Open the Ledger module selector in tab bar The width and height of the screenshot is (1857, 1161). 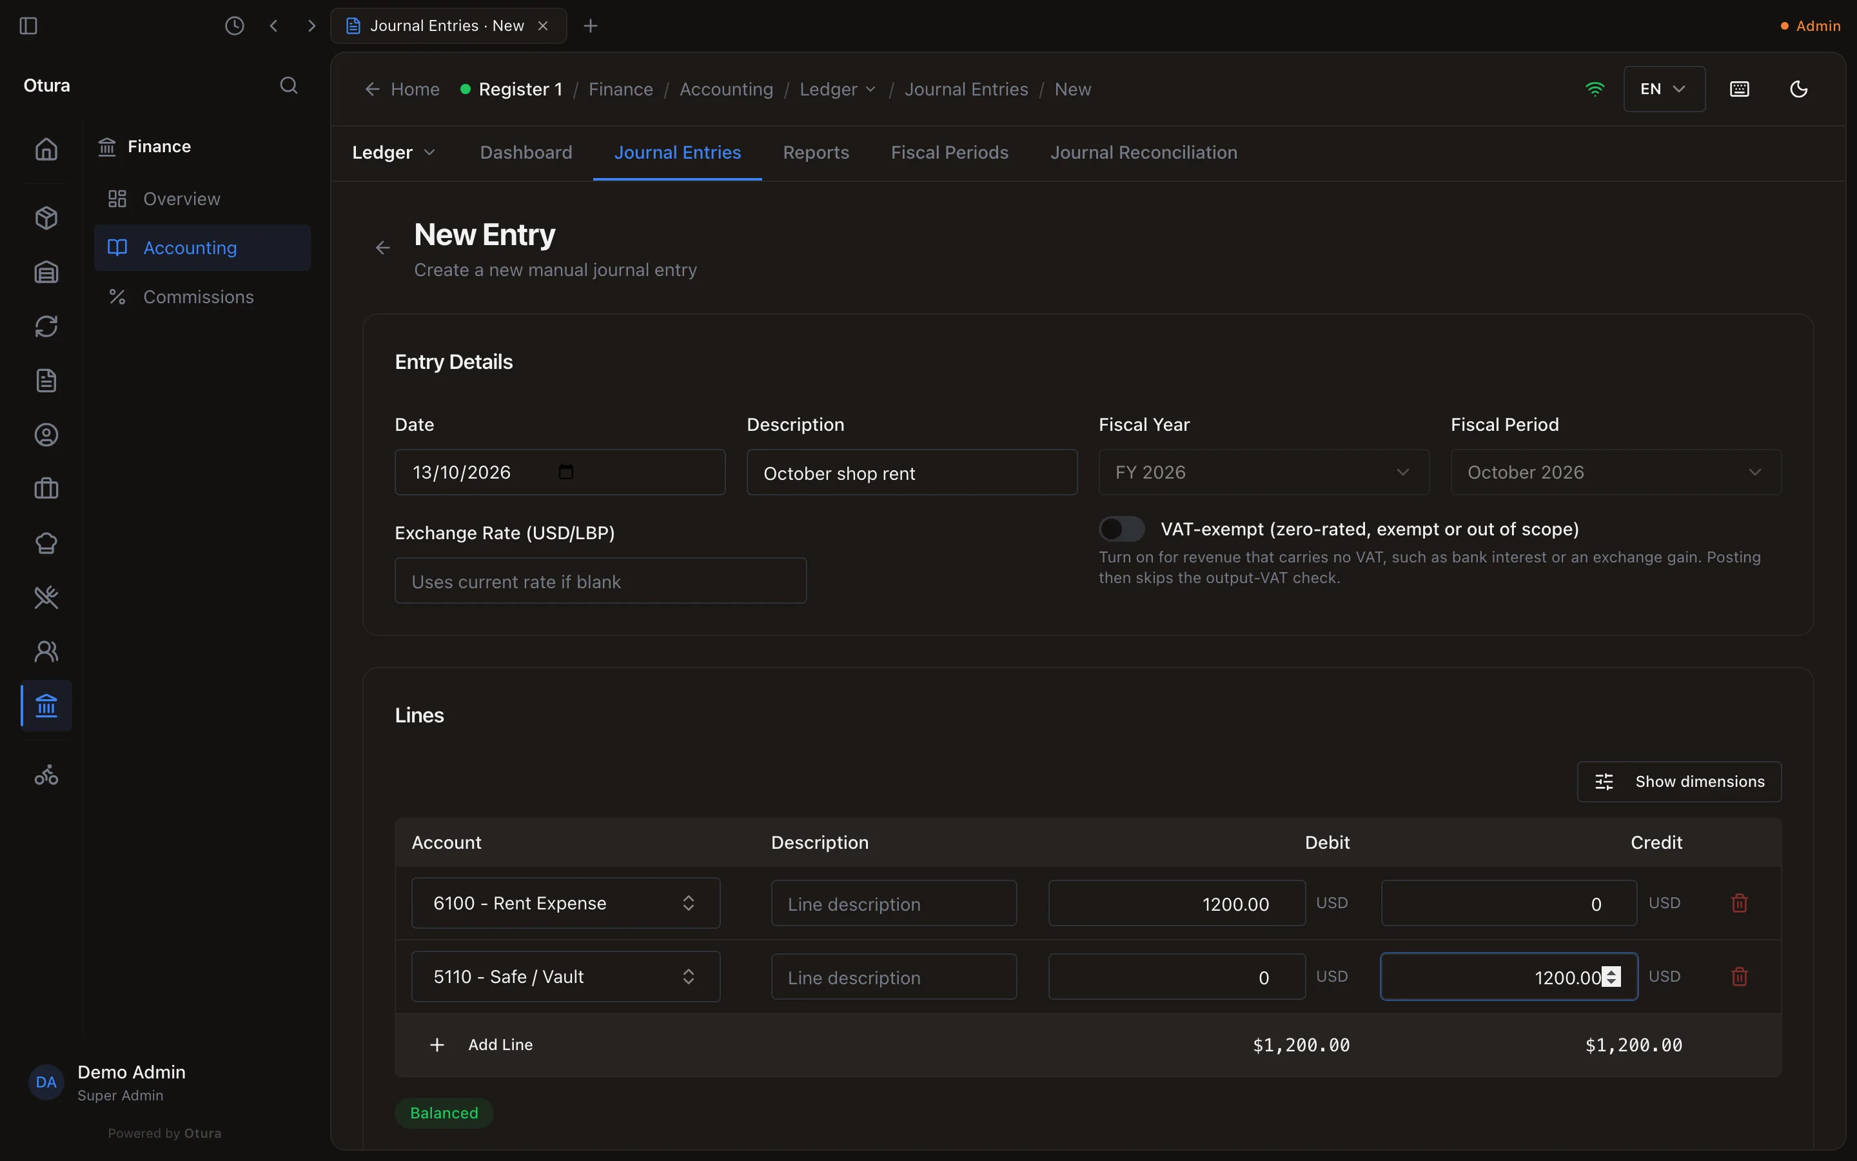[394, 153]
